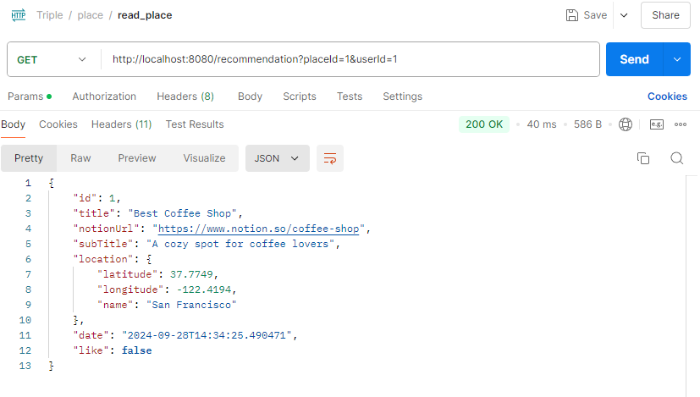Select the response Body tab

tap(13, 124)
